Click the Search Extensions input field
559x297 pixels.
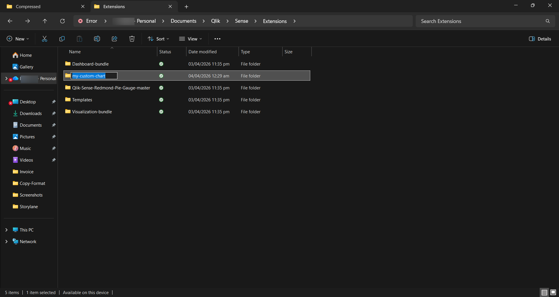(x=481, y=21)
